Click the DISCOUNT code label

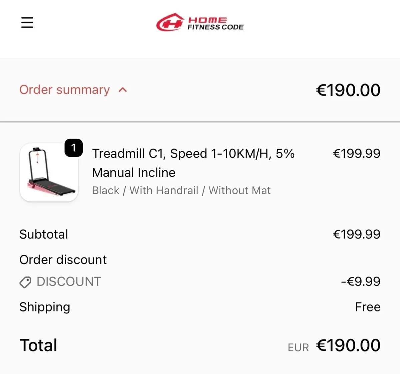pos(69,281)
